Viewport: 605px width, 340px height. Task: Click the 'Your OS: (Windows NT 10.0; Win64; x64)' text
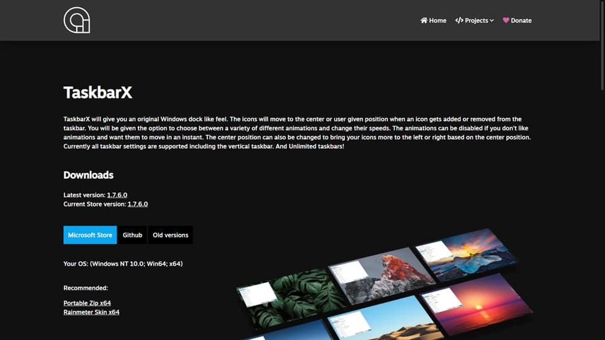click(123, 264)
